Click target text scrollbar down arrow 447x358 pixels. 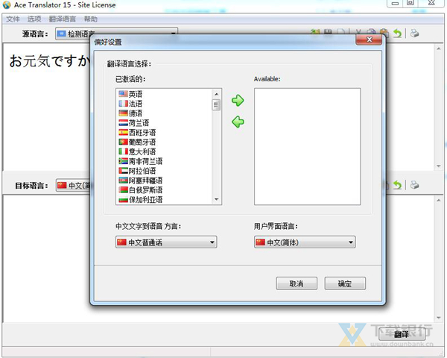click(x=439, y=318)
